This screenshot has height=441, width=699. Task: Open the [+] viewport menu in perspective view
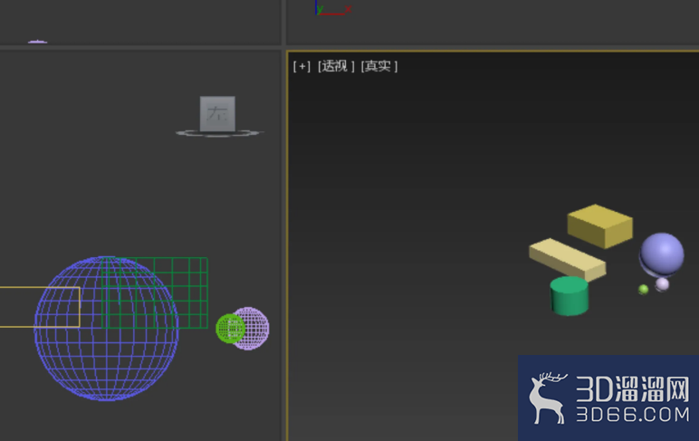(302, 66)
